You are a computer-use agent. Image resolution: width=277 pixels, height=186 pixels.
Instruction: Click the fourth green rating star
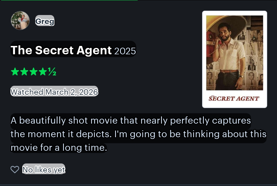tap(43, 72)
